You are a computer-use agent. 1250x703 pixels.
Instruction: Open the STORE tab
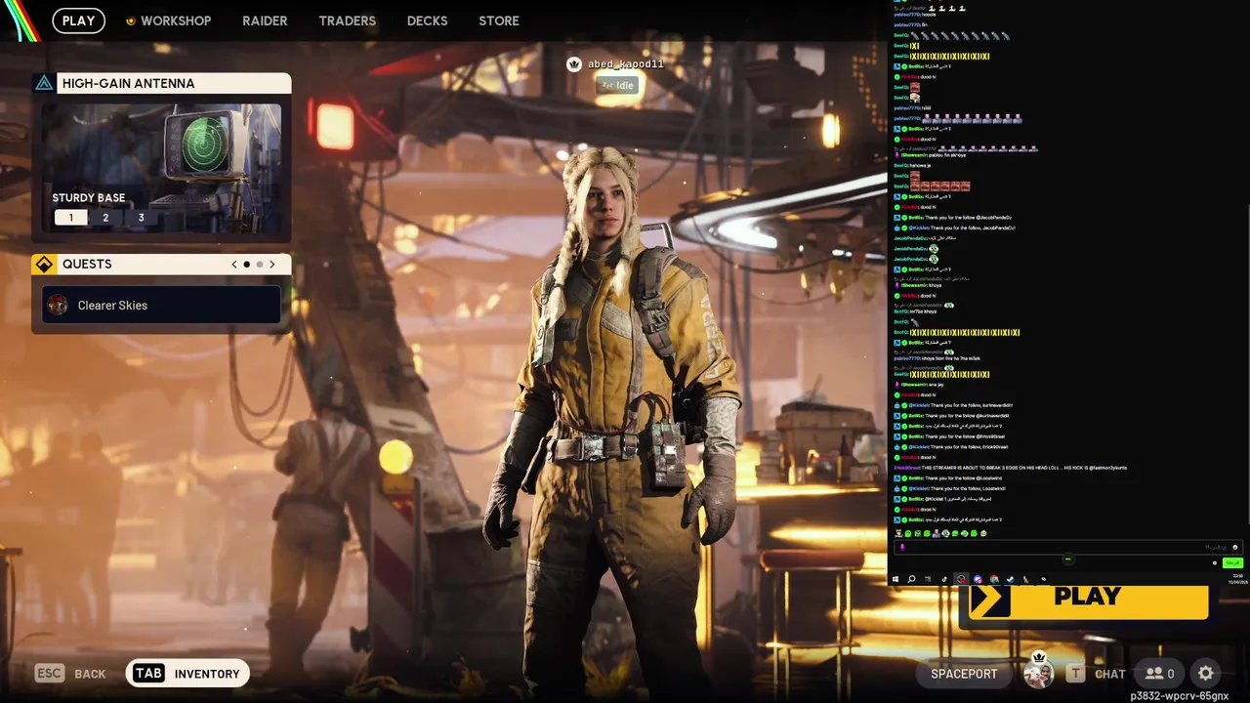pos(499,21)
